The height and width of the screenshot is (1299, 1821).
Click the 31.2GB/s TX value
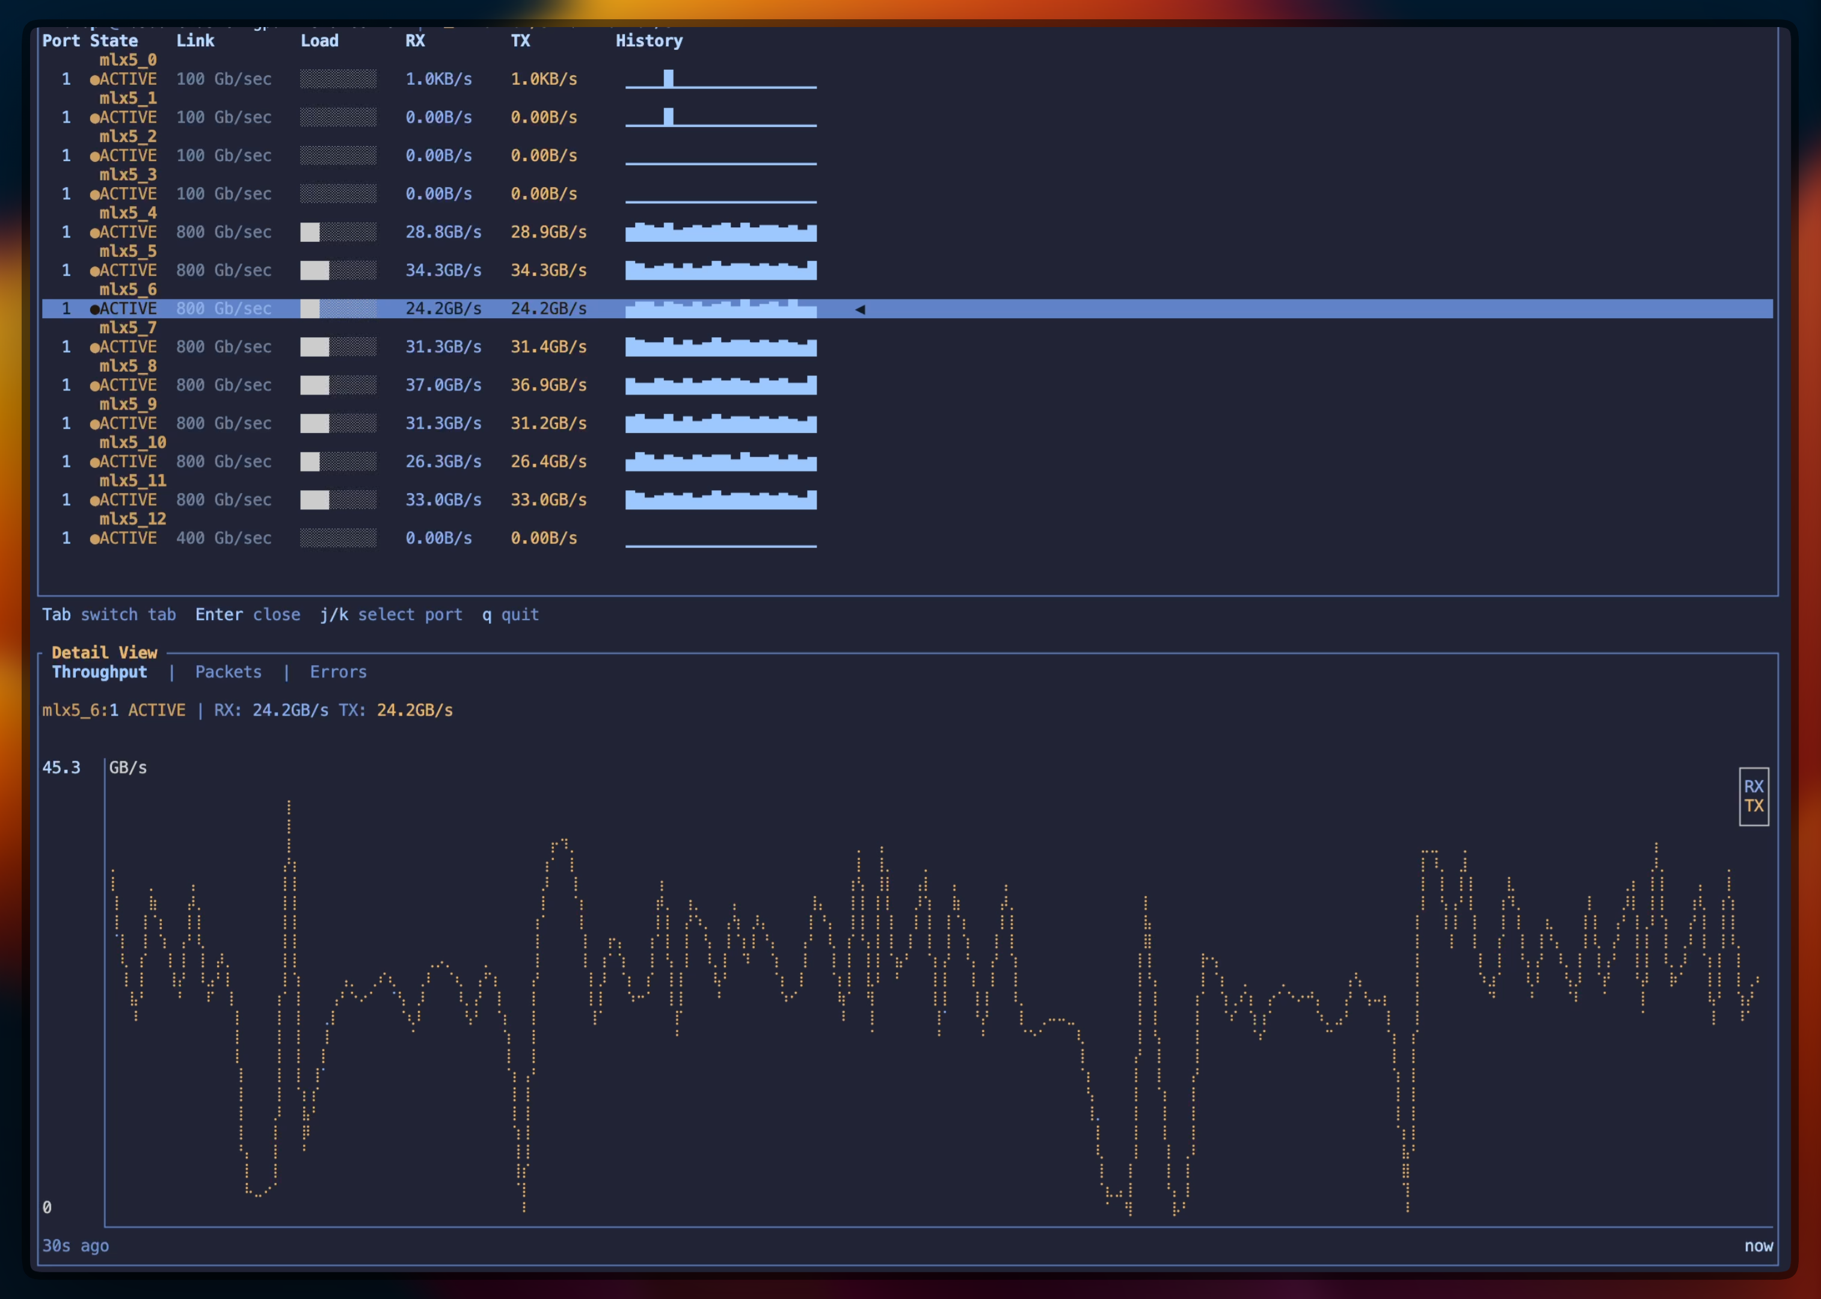click(x=548, y=423)
